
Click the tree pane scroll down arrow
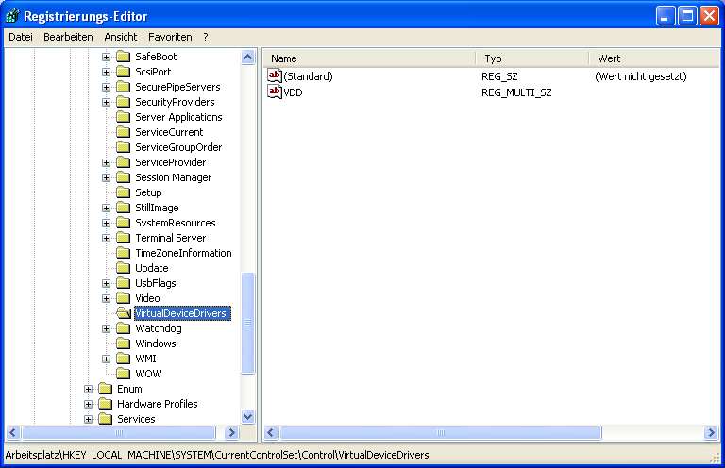click(x=248, y=417)
